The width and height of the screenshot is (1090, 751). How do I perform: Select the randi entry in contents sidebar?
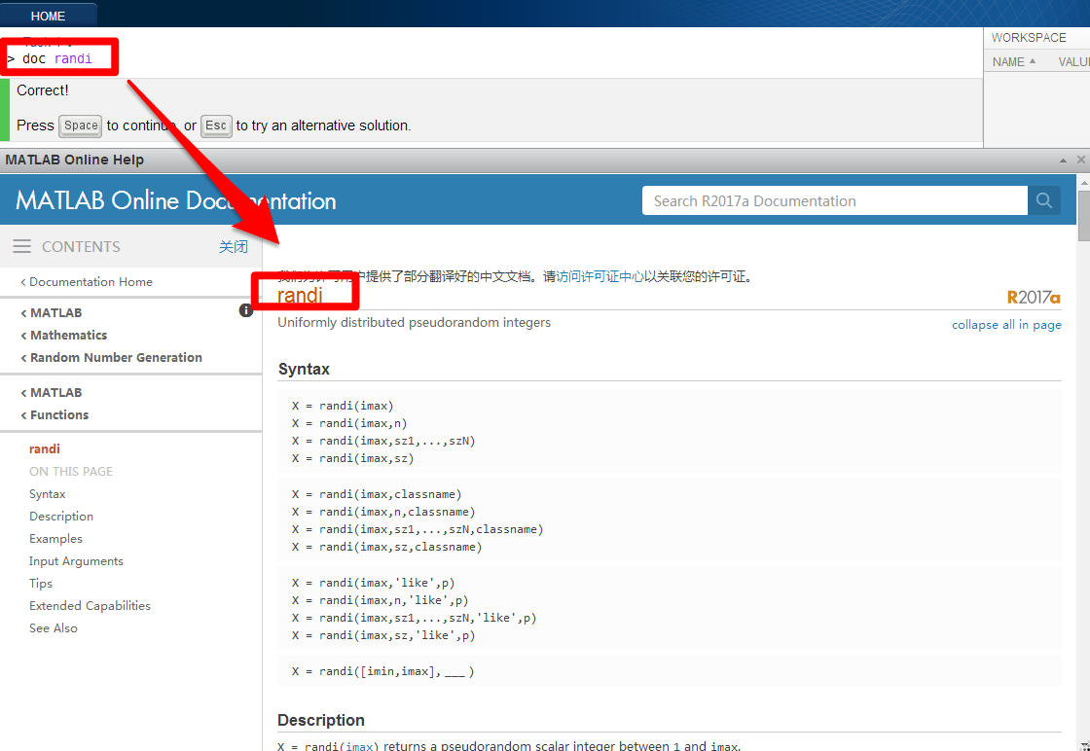click(45, 448)
